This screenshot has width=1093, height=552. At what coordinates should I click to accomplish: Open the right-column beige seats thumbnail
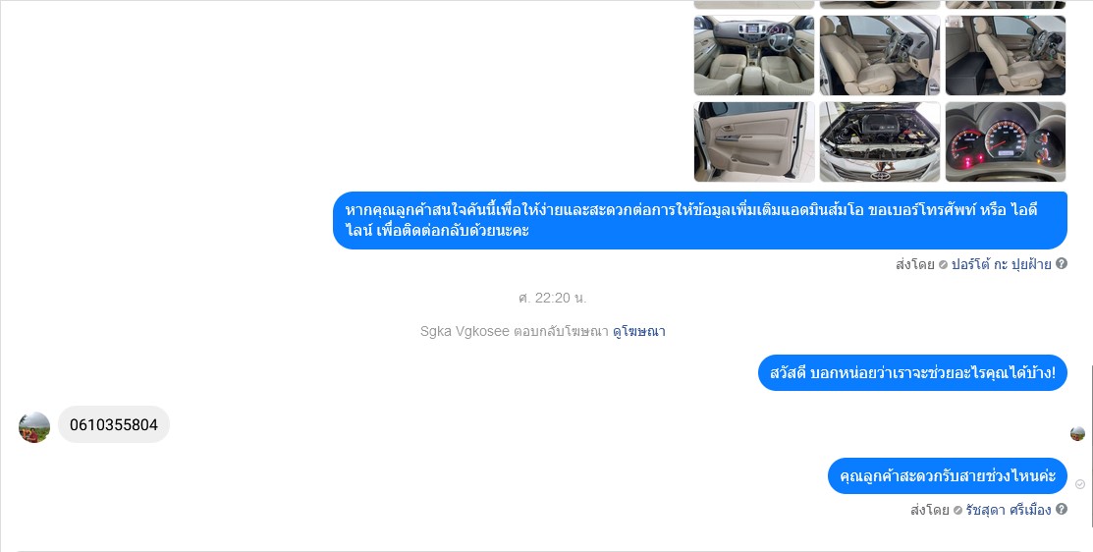(x=1006, y=55)
